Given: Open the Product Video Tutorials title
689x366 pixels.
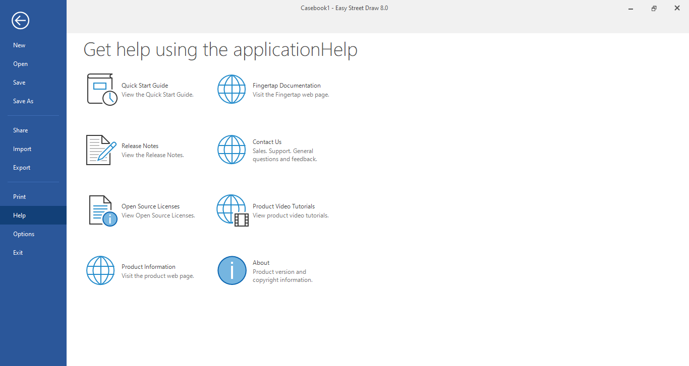Looking at the screenshot, I should coord(283,206).
